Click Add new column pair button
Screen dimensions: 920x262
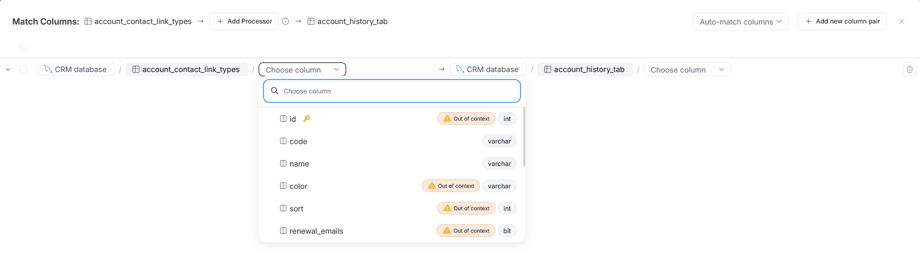(842, 21)
